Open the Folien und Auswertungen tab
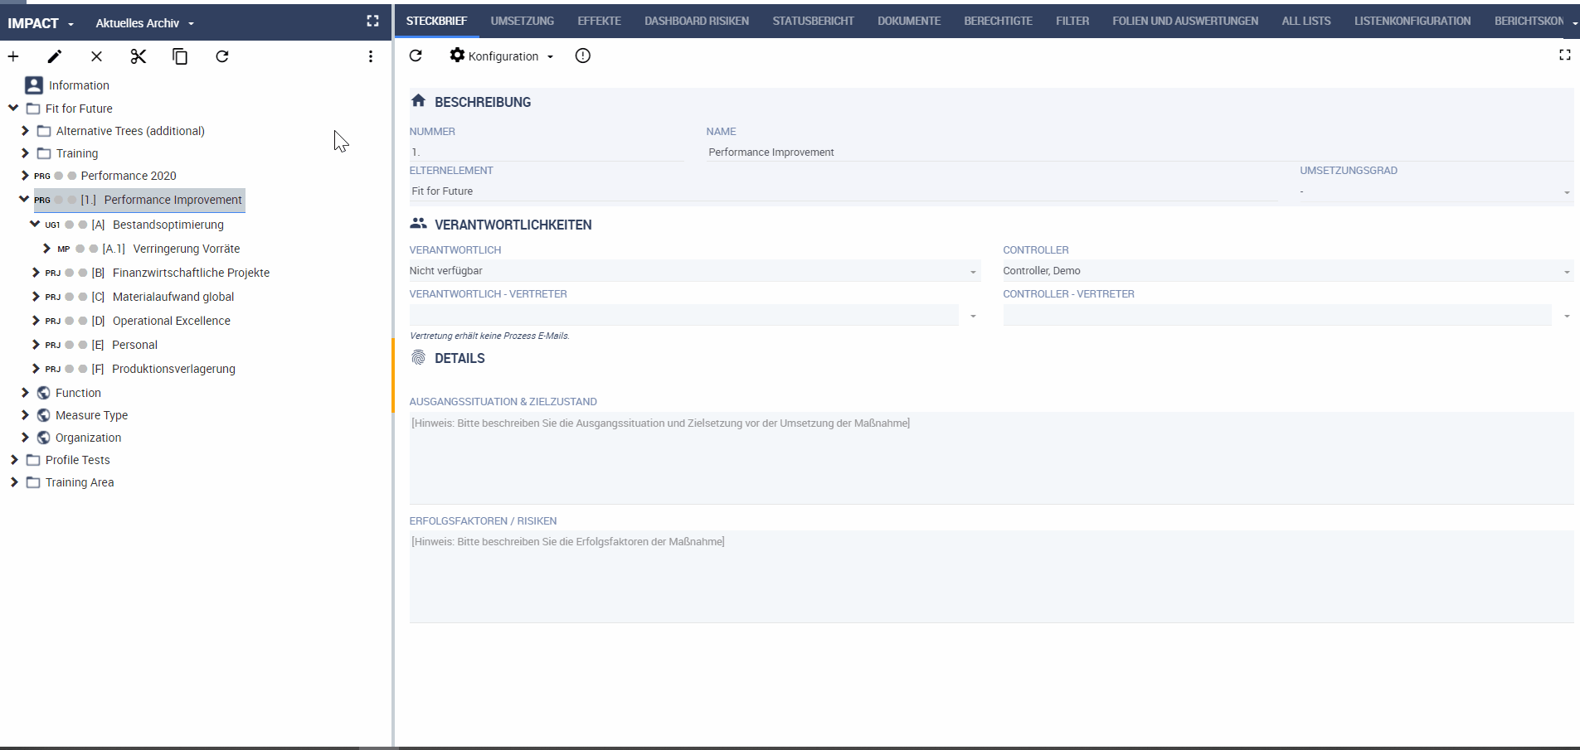This screenshot has width=1580, height=750. coord(1185,21)
